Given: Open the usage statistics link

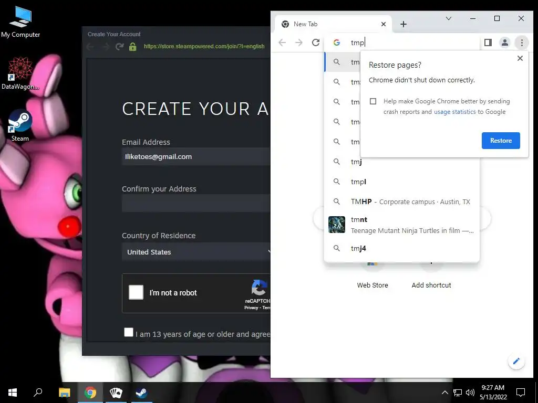Looking at the screenshot, I should point(454,112).
